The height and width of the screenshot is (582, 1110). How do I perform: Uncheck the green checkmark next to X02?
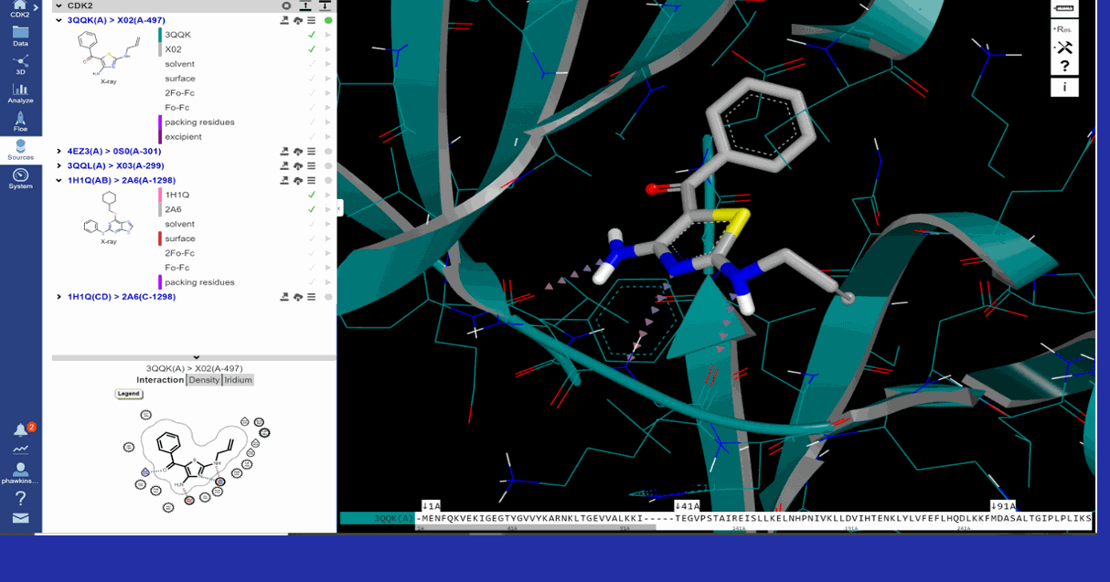pyautogui.click(x=312, y=49)
